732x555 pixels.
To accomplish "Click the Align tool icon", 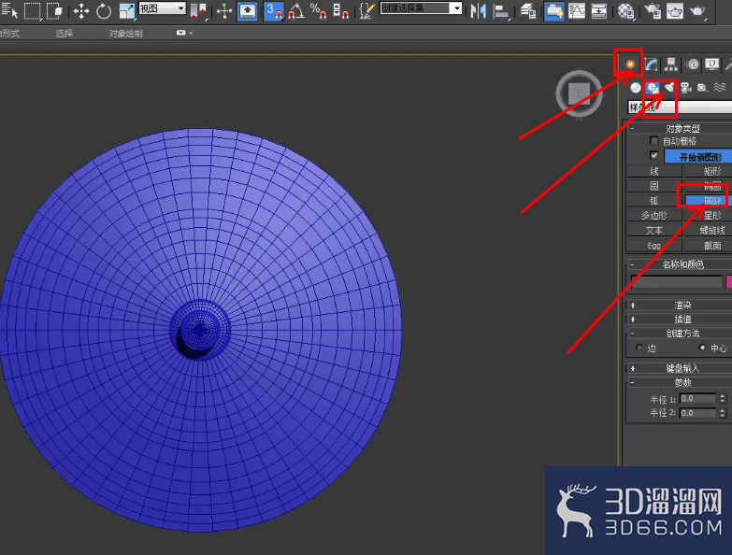I will point(501,11).
